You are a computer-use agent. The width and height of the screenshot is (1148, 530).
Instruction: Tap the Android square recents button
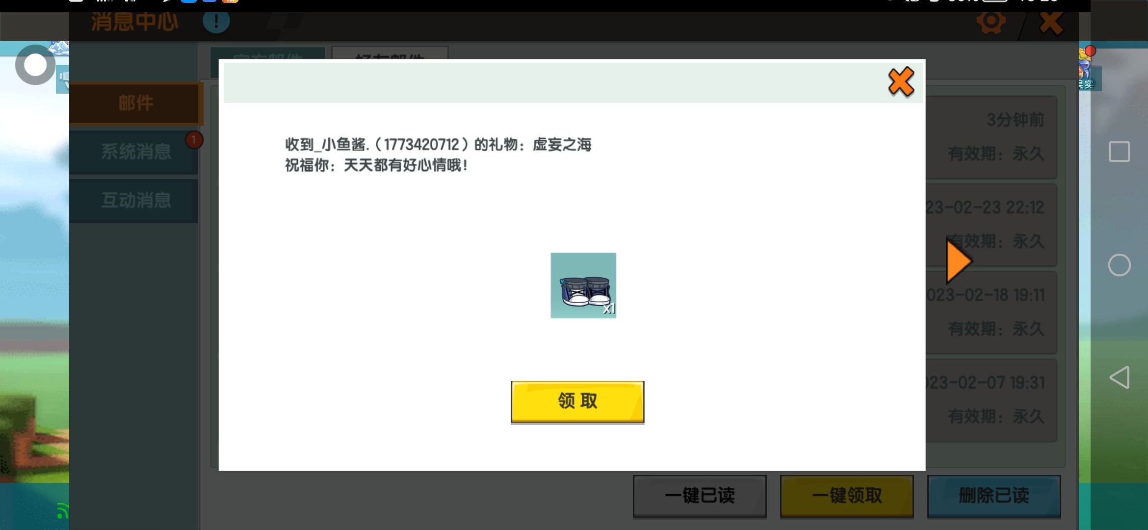pyautogui.click(x=1119, y=152)
